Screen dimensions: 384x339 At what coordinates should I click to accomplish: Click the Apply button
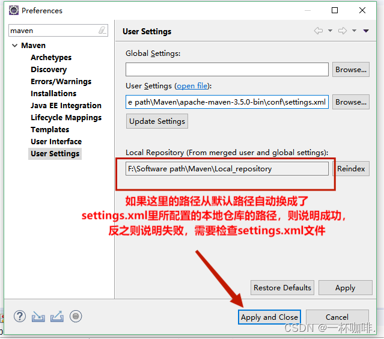click(x=346, y=287)
